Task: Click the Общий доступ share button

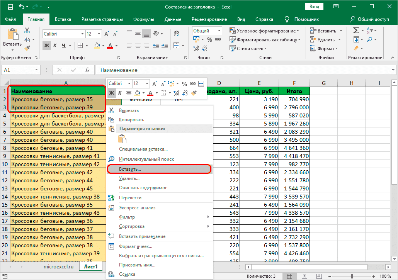Action: 370,19
